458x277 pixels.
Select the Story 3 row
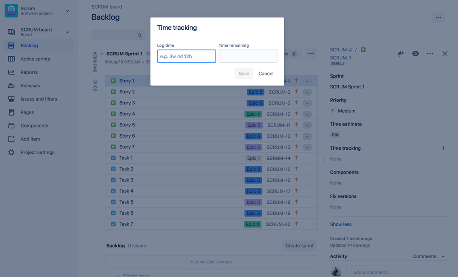(211, 103)
